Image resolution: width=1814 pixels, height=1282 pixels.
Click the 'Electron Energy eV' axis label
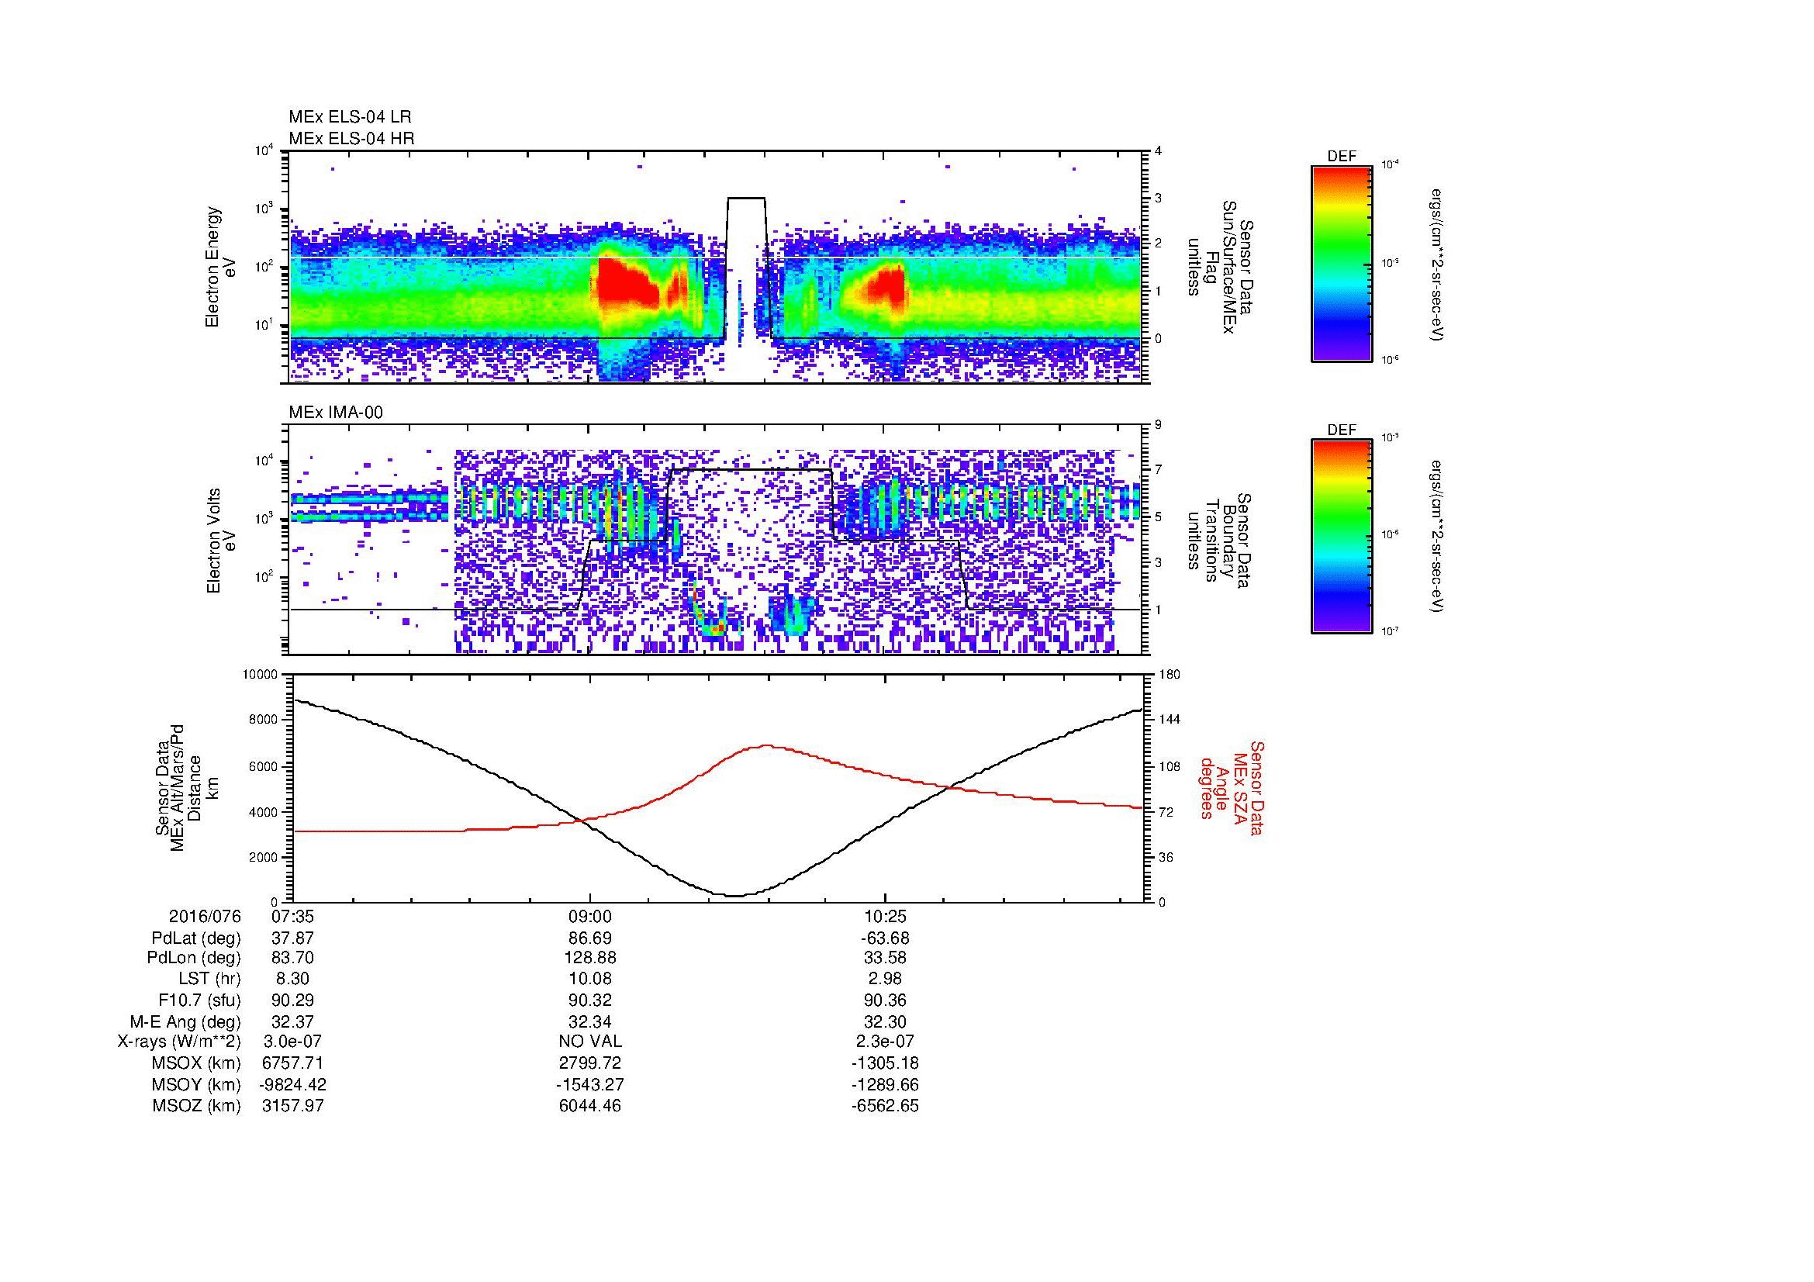click(x=220, y=268)
